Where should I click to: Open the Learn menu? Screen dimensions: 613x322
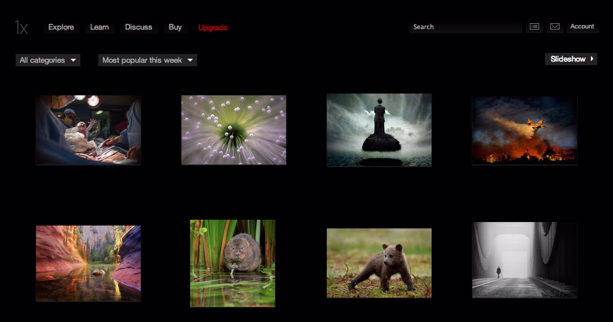99,27
